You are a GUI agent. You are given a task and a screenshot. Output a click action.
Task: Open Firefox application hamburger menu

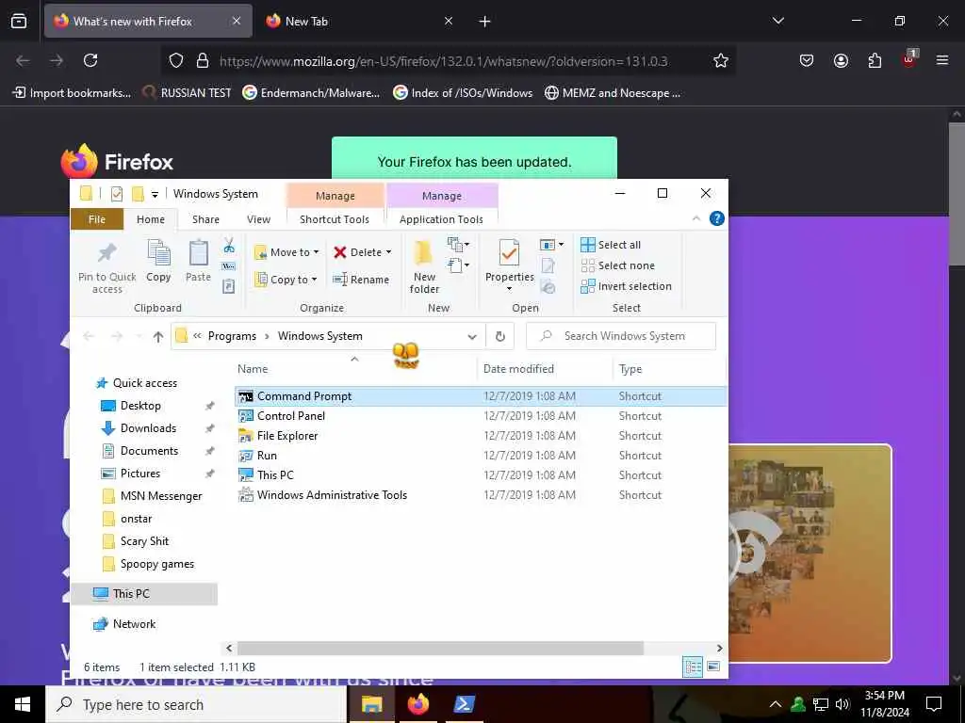coord(942,60)
